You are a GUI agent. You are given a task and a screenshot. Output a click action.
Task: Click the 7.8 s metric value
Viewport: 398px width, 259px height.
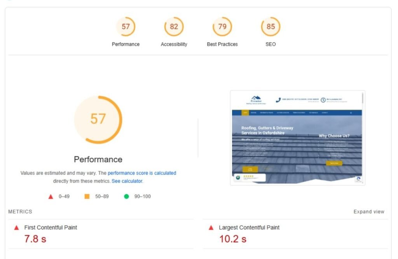click(35, 239)
